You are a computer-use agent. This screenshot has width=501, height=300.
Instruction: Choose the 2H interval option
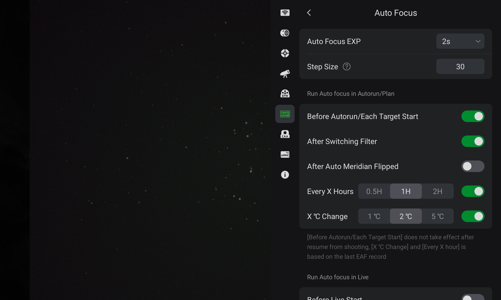[437, 191]
